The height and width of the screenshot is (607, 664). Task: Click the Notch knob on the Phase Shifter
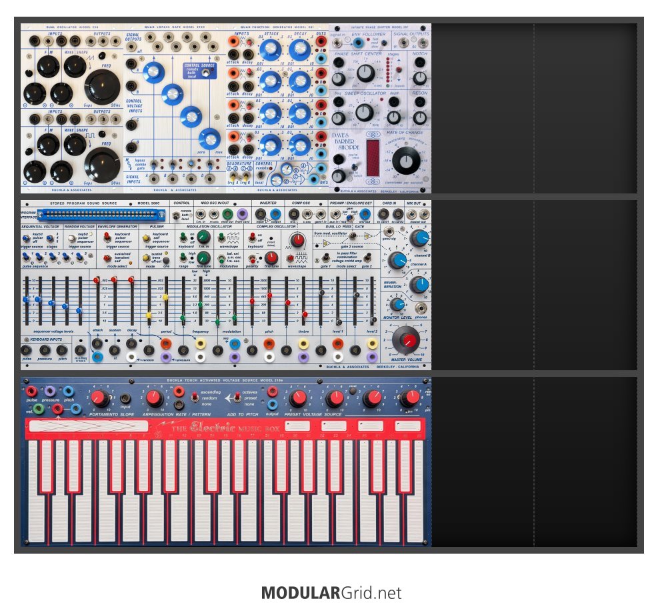coord(419,78)
